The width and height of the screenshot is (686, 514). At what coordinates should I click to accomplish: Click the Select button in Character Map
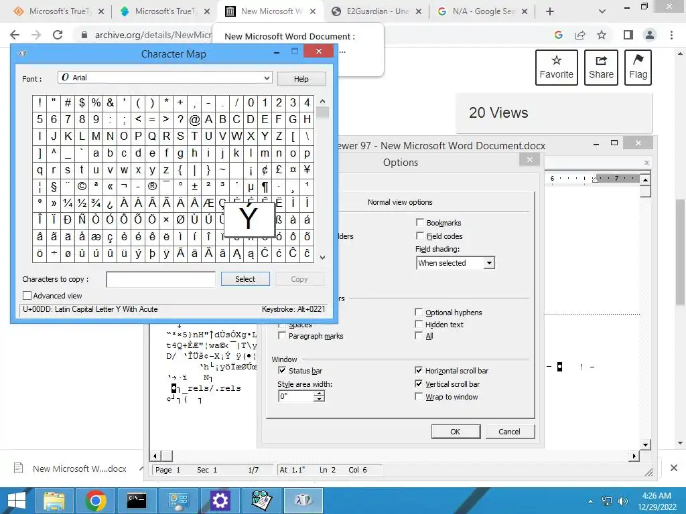tap(245, 279)
